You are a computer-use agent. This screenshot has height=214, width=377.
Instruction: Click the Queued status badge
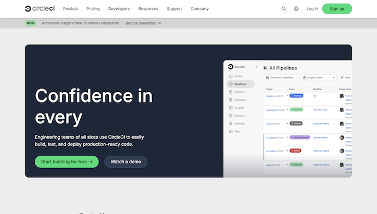pyautogui.click(x=296, y=123)
